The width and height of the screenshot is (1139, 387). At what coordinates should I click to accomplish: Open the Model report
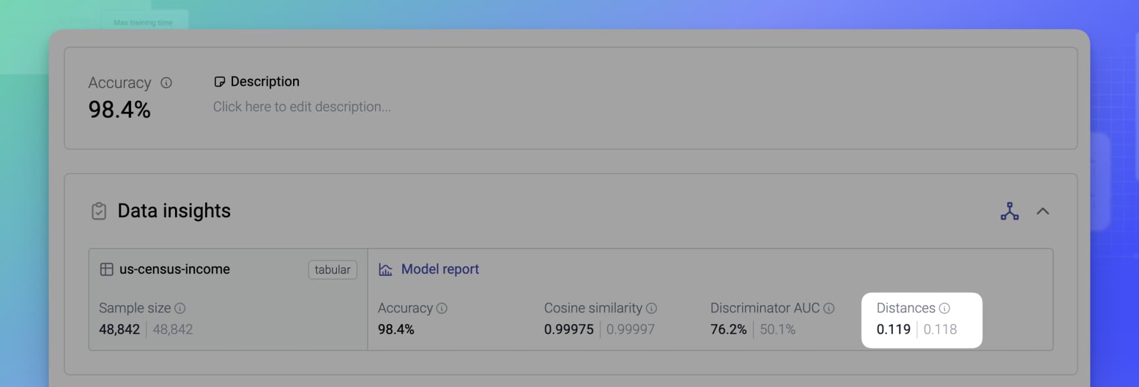coord(439,269)
